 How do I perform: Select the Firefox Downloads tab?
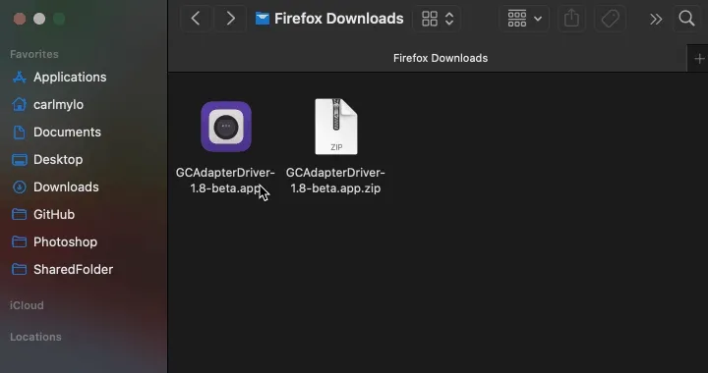(x=427, y=58)
